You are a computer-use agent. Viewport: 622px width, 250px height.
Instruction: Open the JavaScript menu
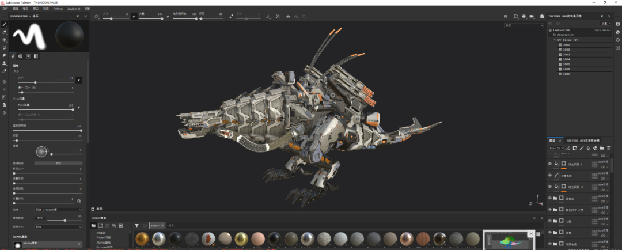point(74,9)
